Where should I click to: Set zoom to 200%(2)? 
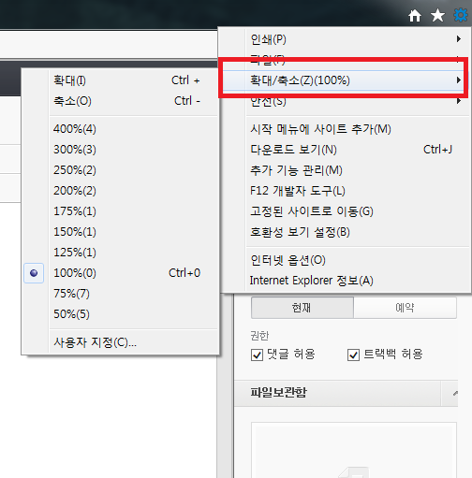(120, 191)
